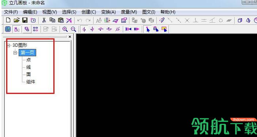This screenshot has width=257, height=137.
Task: Collapse the 第一页 tree node
Action: click(15, 53)
